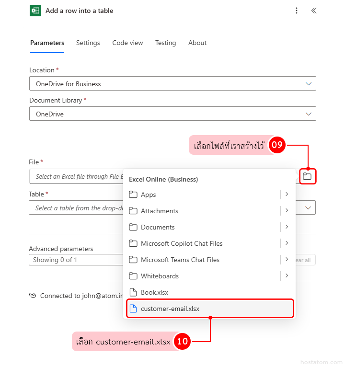
Task: Open Microsoft Copilot Chat Files folder
Action: (182, 243)
